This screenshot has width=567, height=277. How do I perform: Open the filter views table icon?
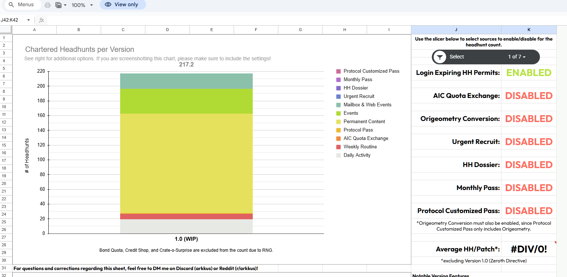point(59,5)
